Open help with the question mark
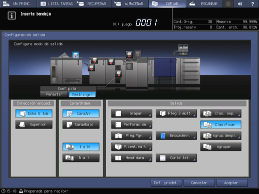Screen dimensions: 259x194 click(x=252, y=3)
